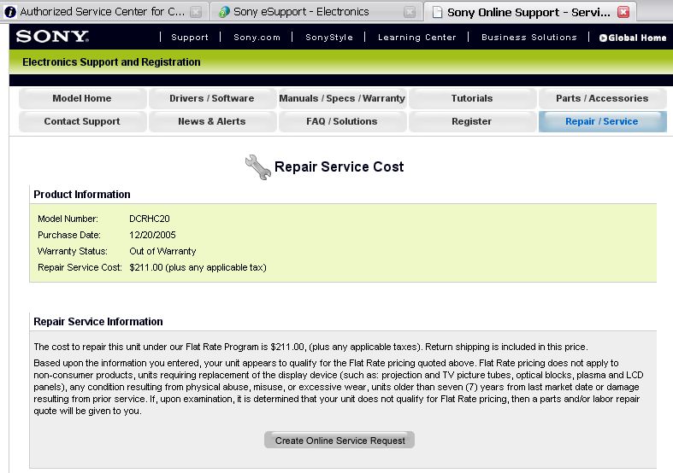Open the Tutorials tab
The height and width of the screenshot is (473, 673).
pos(472,98)
